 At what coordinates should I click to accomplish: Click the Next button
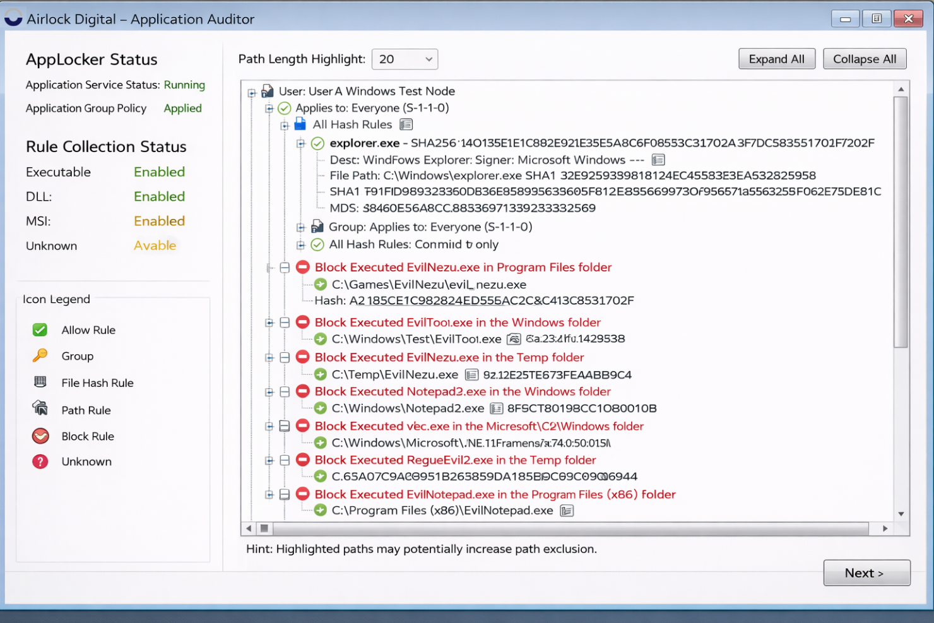[x=866, y=573]
